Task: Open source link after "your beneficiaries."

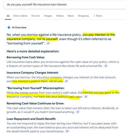Action: coord(67,131)
